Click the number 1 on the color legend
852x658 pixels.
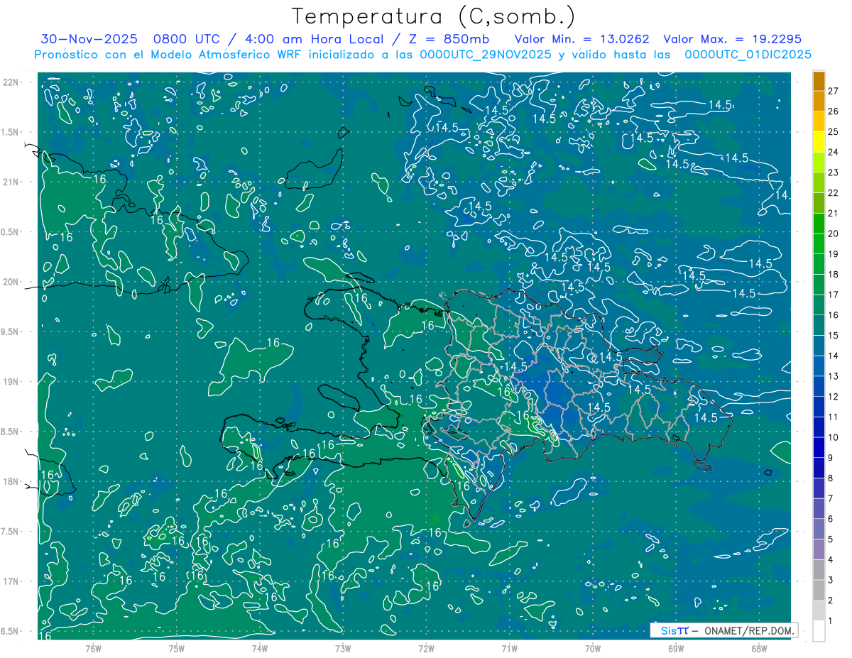click(x=831, y=620)
